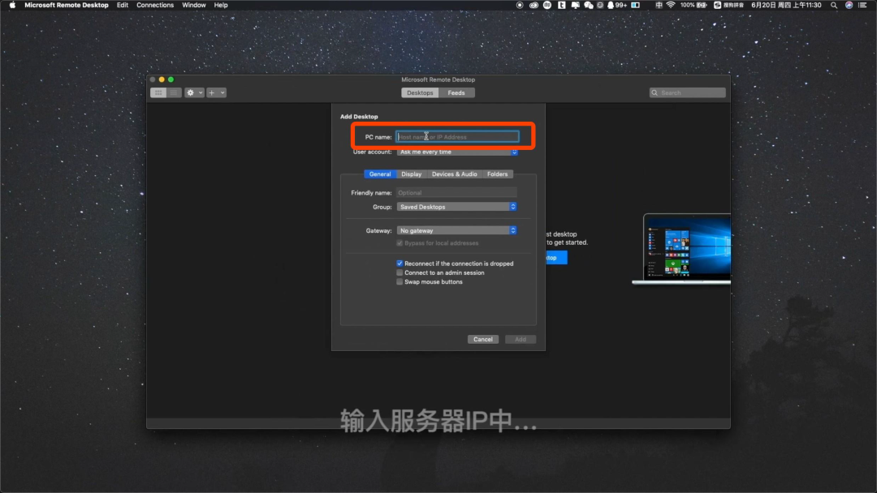Select the General tab
The width and height of the screenshot is (877, 493).
click(x=380, y=174)
